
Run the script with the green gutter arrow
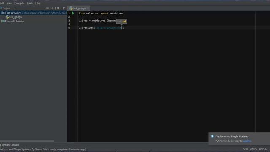coord(73,13)
